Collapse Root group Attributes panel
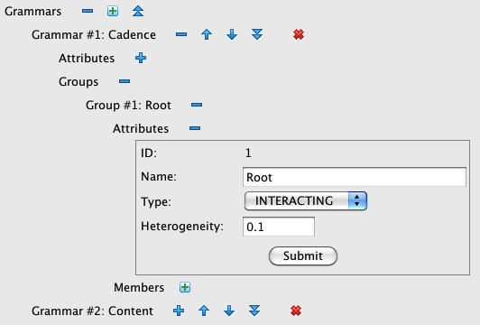 pyautogui.click(x=195, y=128)
